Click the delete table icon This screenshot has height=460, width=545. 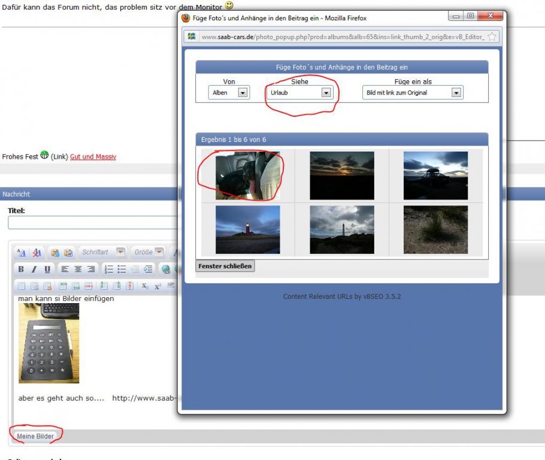click(47, 286)
